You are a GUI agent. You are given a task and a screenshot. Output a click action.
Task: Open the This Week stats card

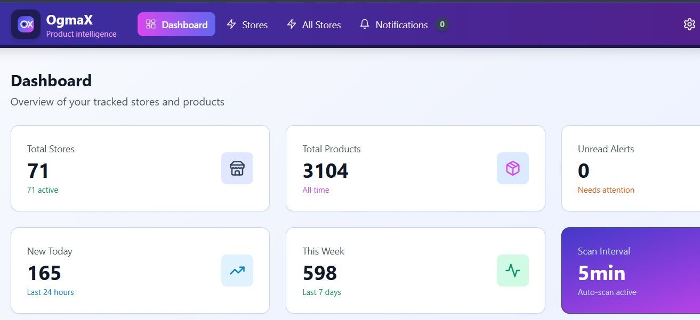point(415,270)
